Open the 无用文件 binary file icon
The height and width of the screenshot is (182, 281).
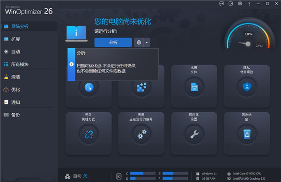point(194,87)
